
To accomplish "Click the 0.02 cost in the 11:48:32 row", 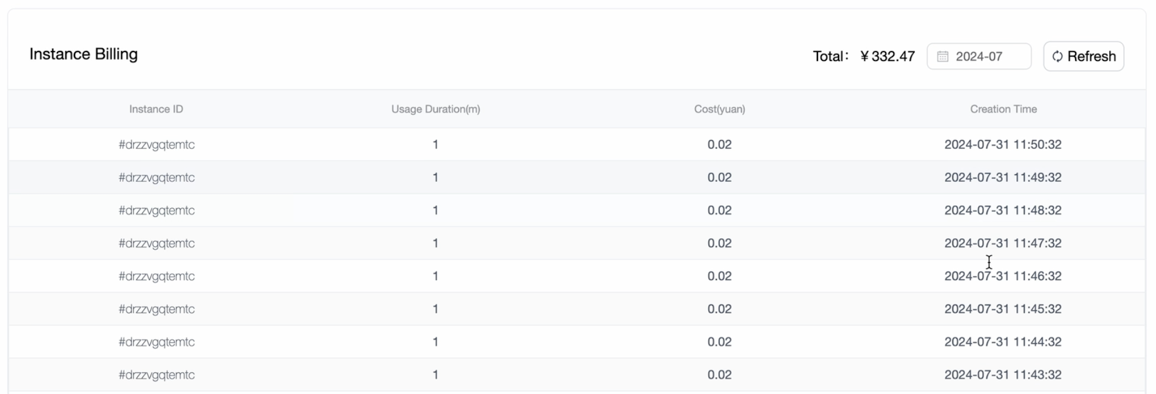I will [719, 210].
